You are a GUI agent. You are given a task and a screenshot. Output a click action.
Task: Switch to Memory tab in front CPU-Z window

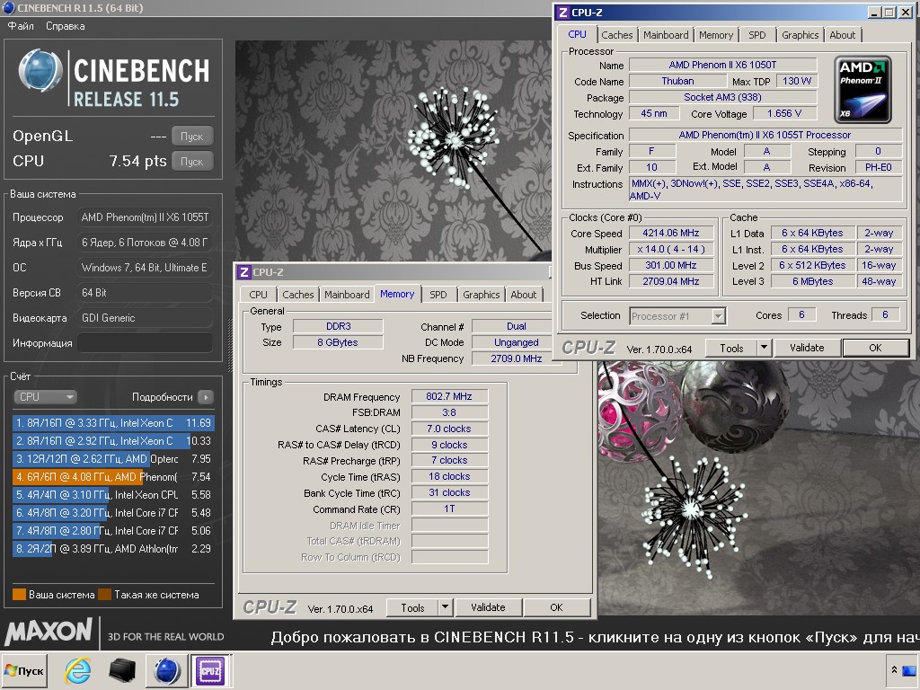pos(716,35)
